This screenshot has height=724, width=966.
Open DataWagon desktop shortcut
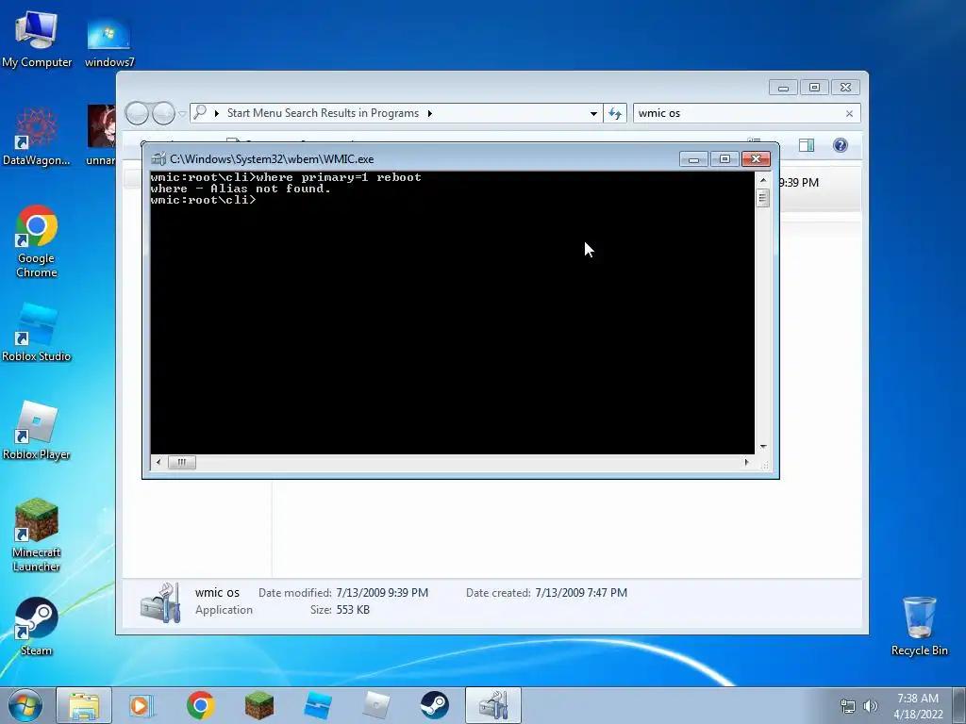[x=37, y=138]
